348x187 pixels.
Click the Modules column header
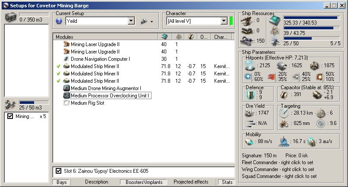pyautogui.click(x=105, y=37)
